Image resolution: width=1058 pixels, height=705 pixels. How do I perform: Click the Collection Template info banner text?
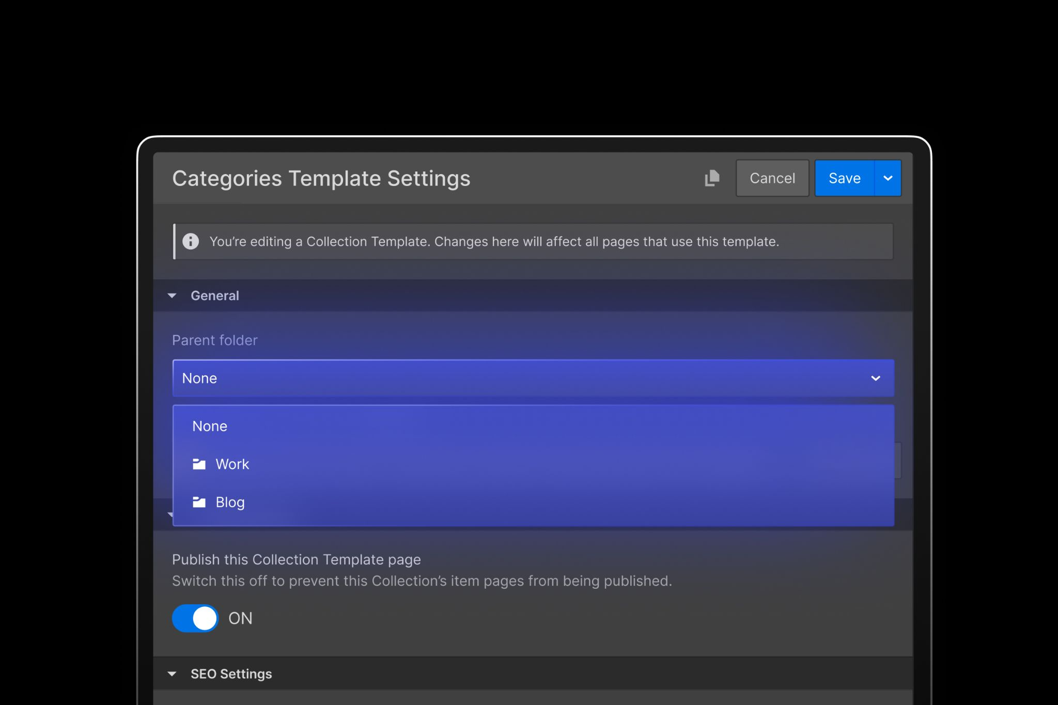click(x=494, y=242)
